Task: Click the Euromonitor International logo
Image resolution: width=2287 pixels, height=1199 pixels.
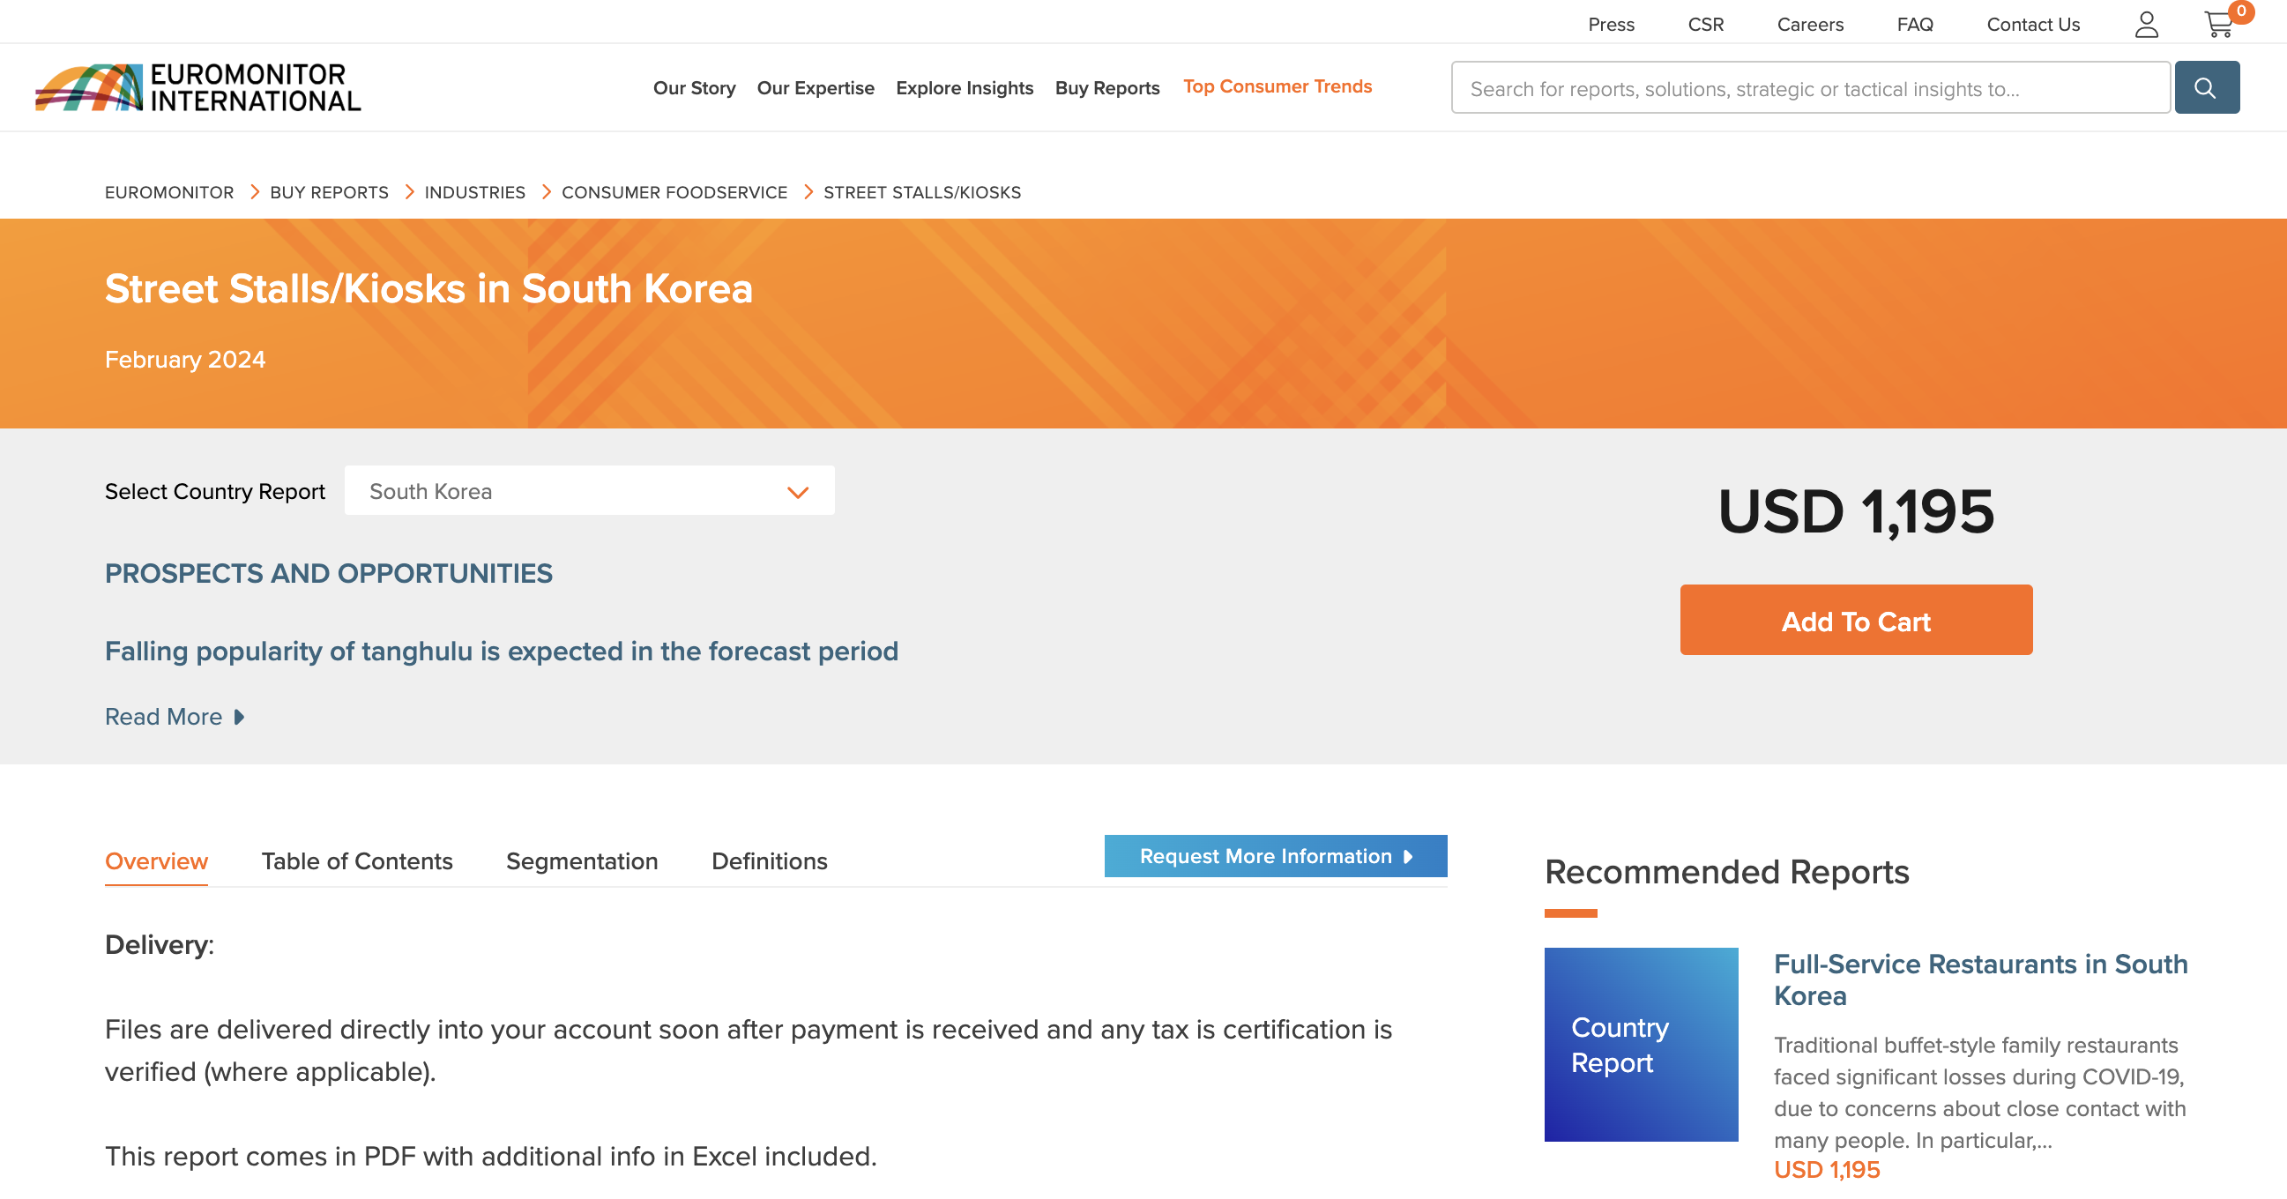Action: [x=197, y=87]
